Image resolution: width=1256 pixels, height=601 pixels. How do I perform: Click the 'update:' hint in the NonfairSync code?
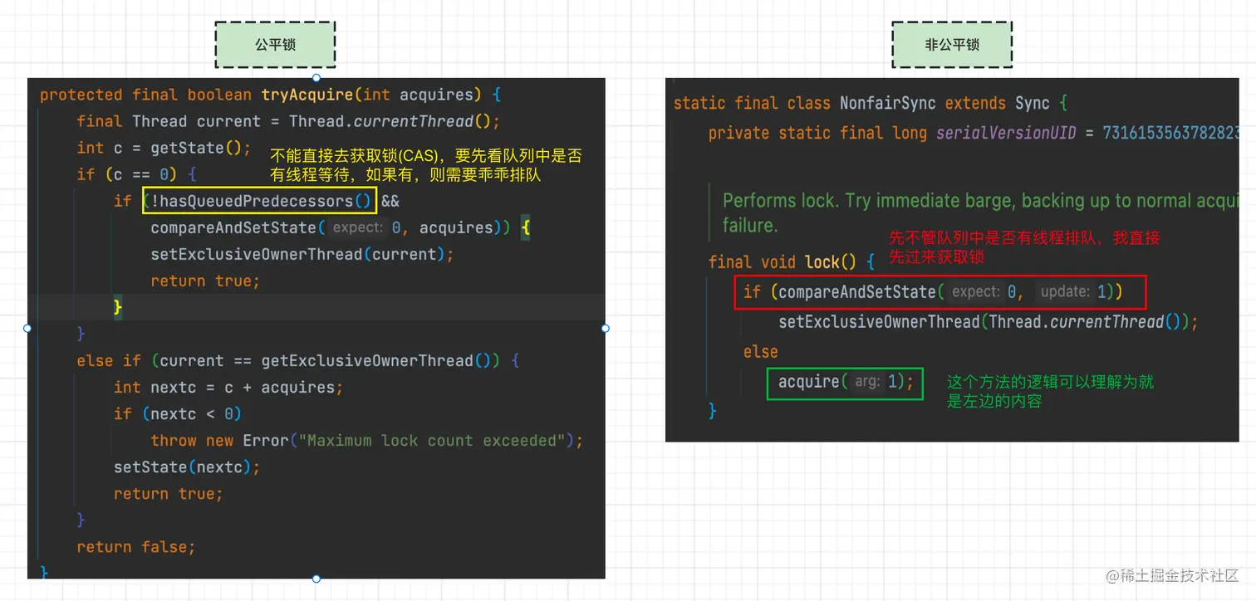pyautogui.click(x=1065, y=291)
